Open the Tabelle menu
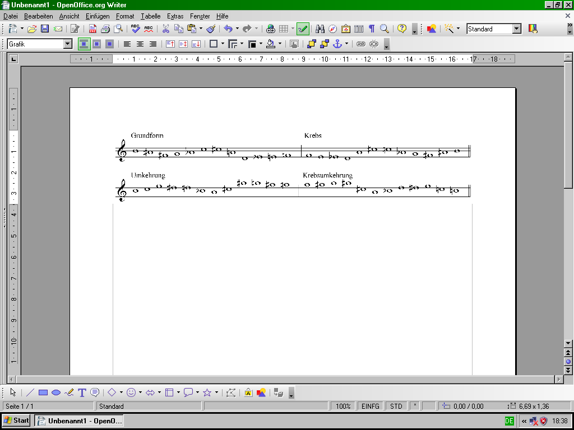This screenshot has height=430, width=574. 150,16
